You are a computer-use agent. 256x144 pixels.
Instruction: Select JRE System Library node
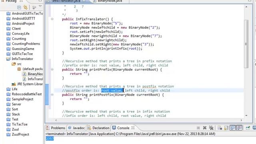tap(27, 84)
